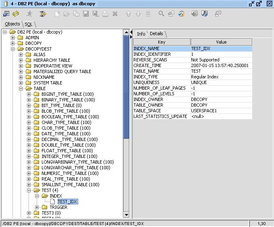Viewport: 274px width, 227px height.
Task: Click the magnifying glass find icon
Action: pyautogui.click(x=161, y=14)
